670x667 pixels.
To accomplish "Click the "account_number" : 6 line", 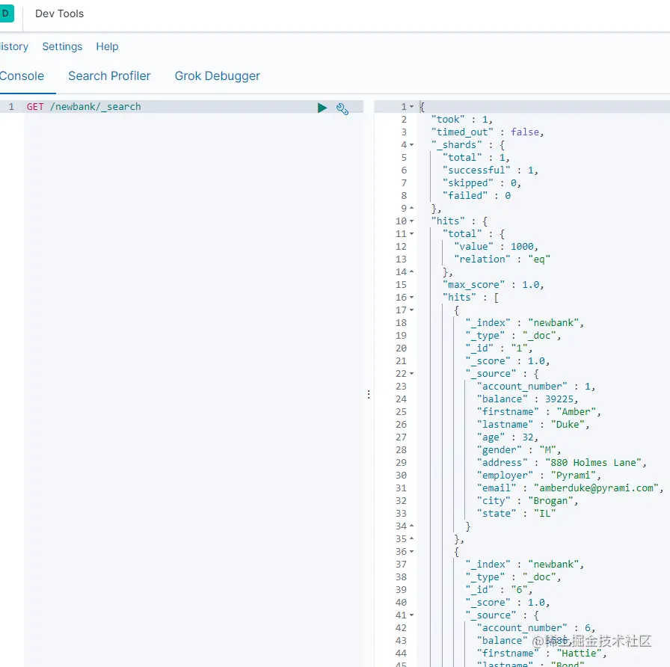I will (x=536, y=628).
